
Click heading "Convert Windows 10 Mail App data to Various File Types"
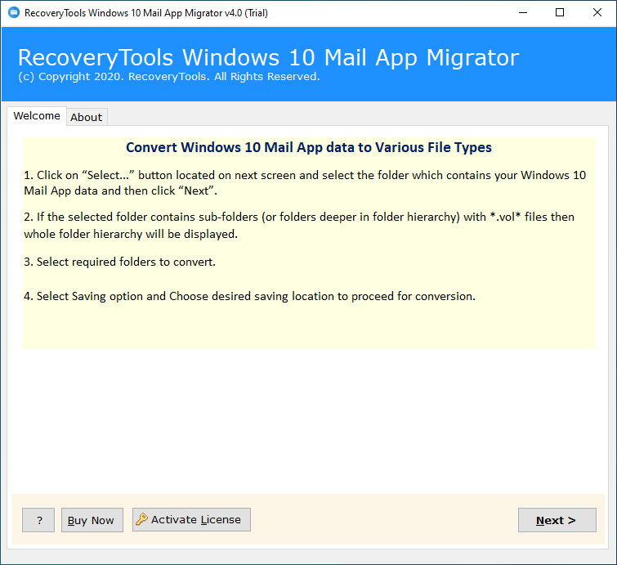309,147
